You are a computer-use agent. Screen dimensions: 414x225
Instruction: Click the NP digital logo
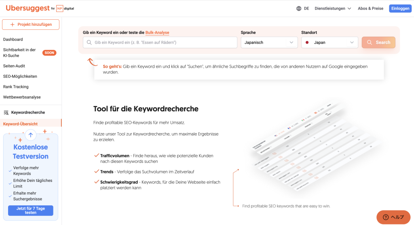[x=65, y=8]
